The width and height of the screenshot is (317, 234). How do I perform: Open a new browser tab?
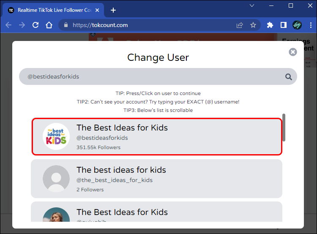(x=113, y=10)
